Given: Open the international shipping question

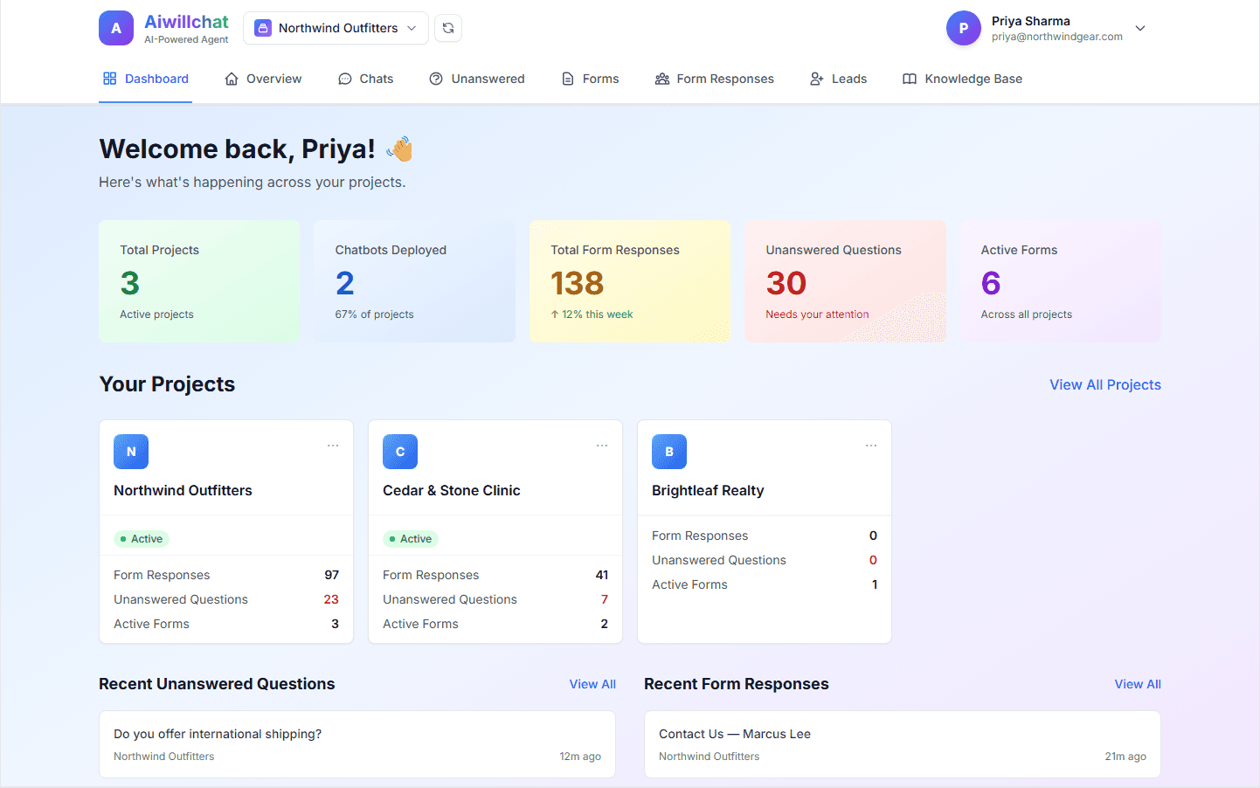Looking at the screenshot, I should coord(357,744).
